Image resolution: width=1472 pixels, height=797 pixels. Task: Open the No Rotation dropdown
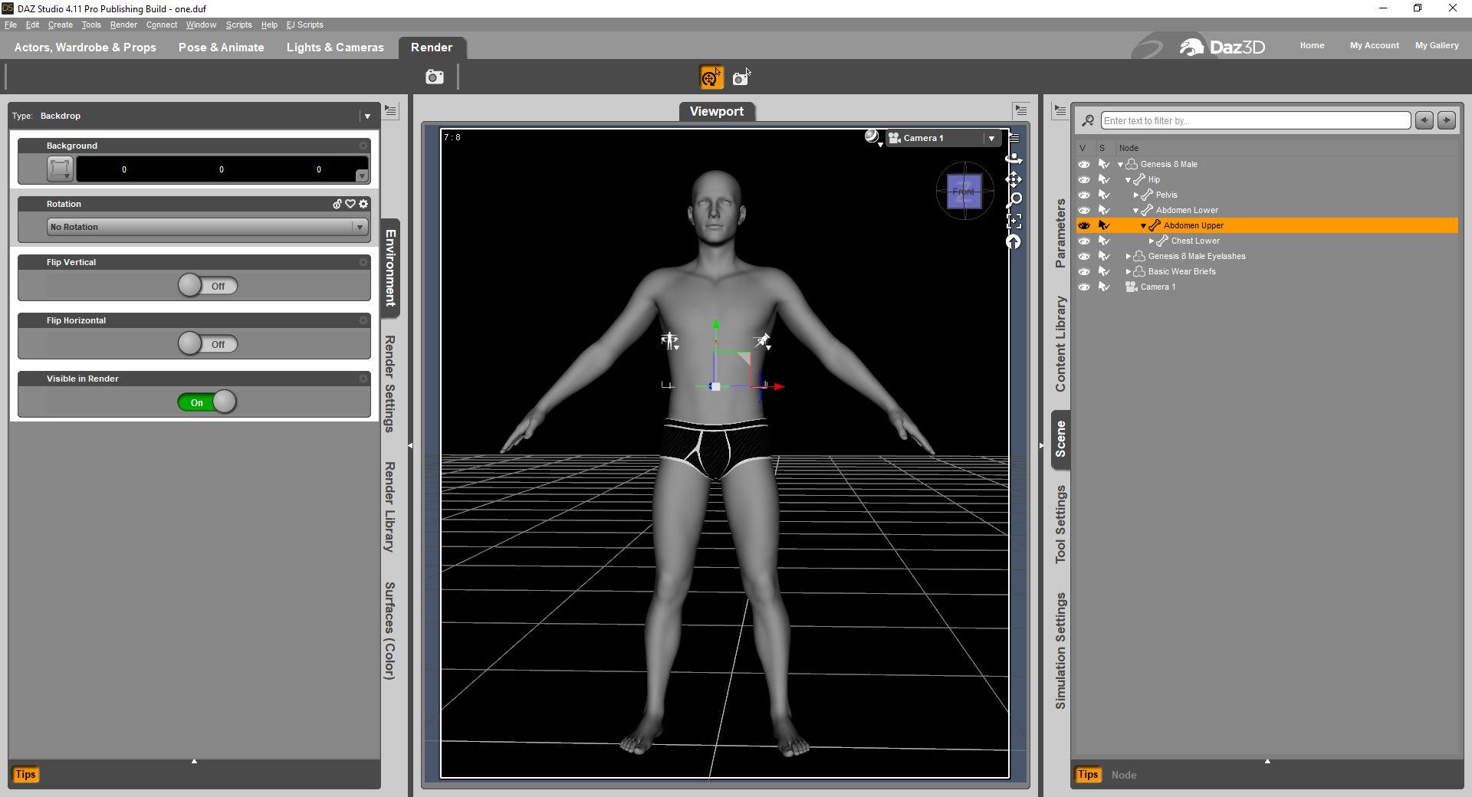point(207,227)
